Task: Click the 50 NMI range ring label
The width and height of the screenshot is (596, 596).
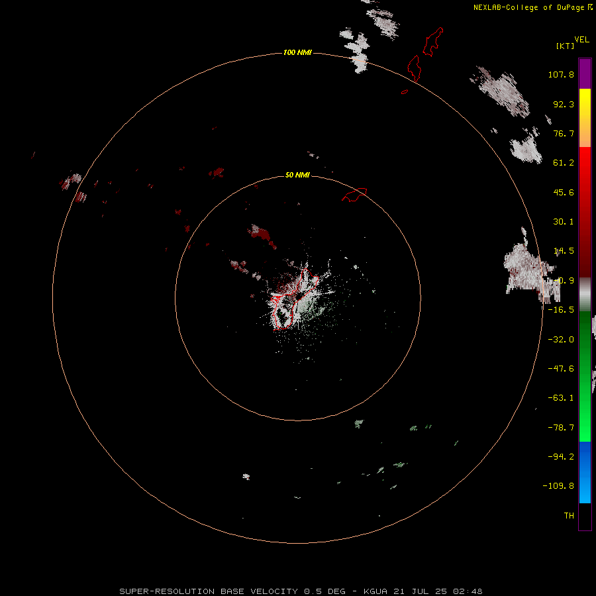Action: (297, 175)
